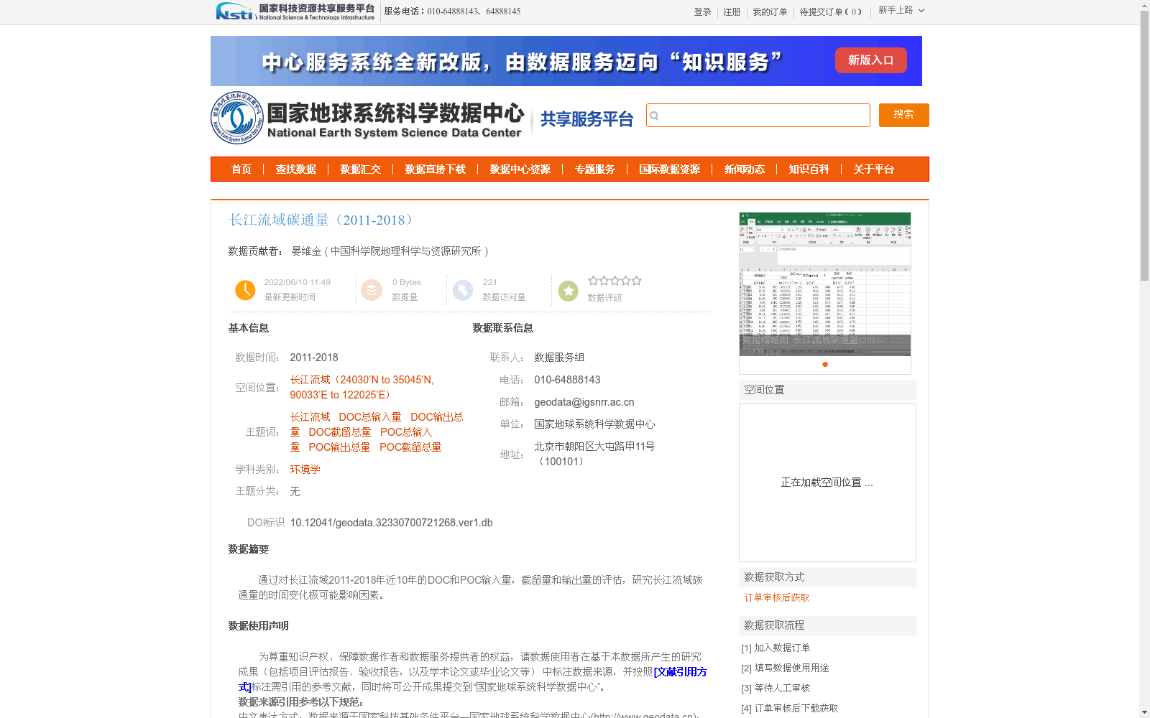
Task: Expand the 新手上路 dropdown
Action: tap(901, 10)
